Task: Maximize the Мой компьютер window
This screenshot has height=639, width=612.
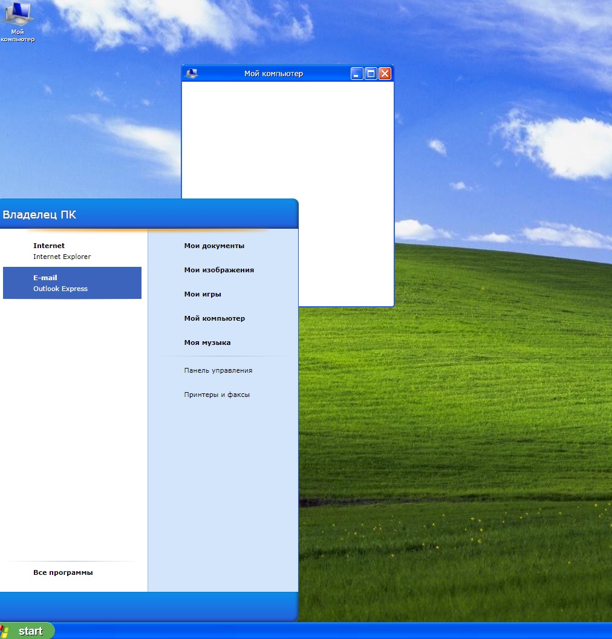Action: 371,74
